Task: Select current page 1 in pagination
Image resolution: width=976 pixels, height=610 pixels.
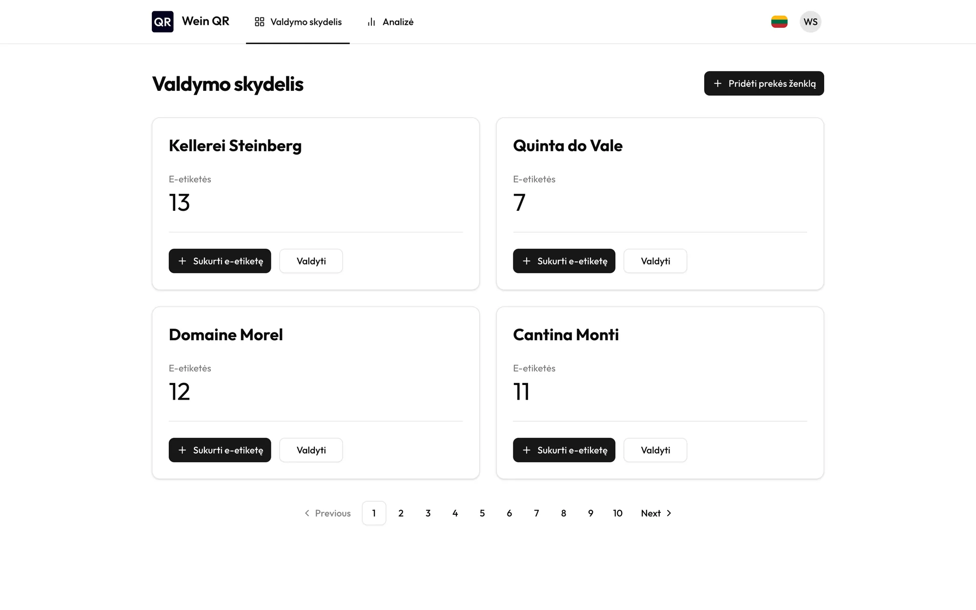Action: (374, 513)
